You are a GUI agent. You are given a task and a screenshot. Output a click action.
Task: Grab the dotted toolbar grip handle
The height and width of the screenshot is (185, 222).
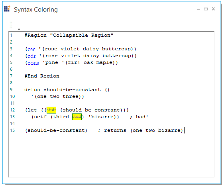point(11,25)
